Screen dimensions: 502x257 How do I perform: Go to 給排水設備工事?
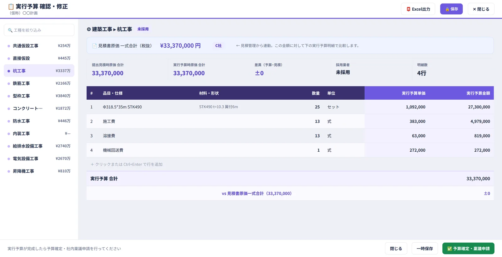click(39, 146)
